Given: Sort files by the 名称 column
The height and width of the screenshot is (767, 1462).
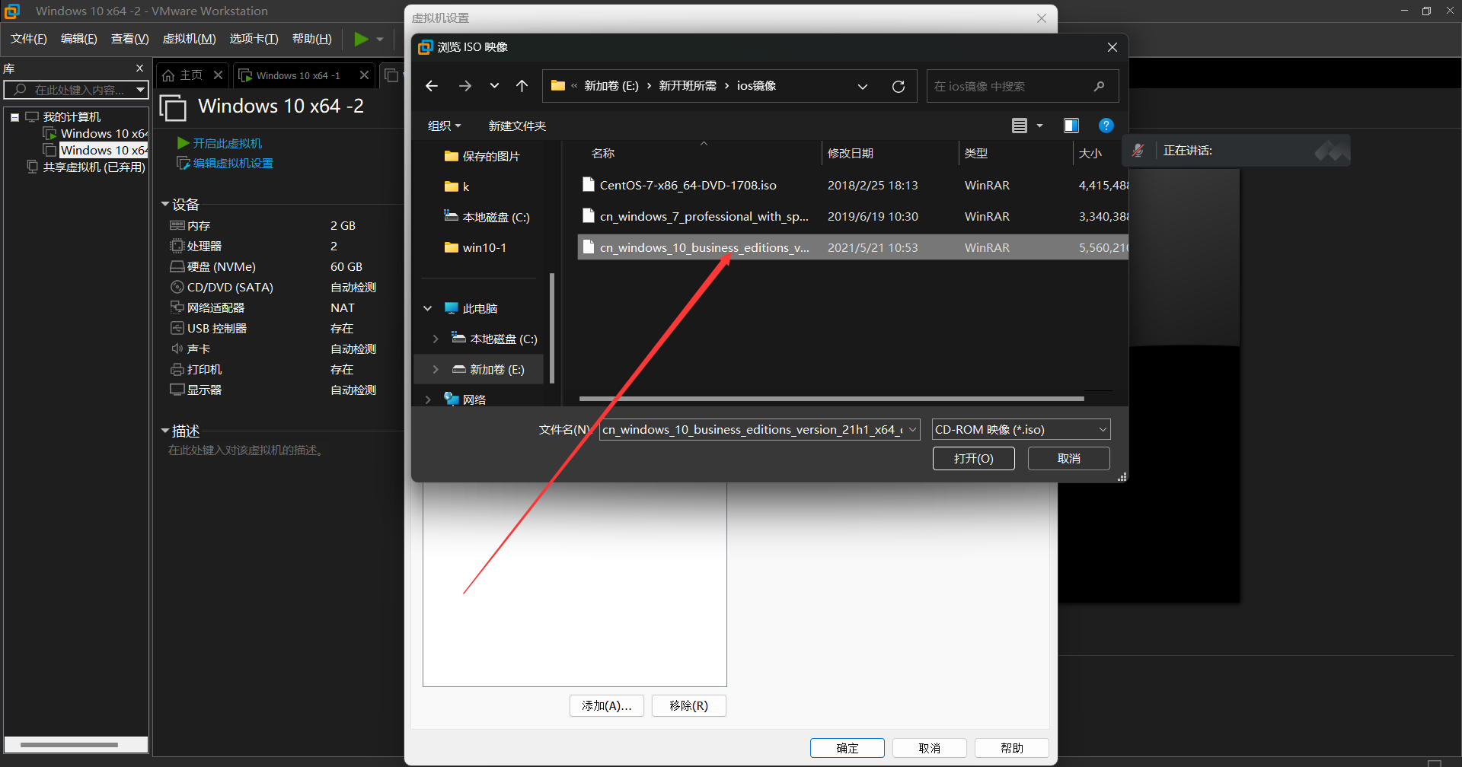Looking at the screenshot, I should click(603, 153).
